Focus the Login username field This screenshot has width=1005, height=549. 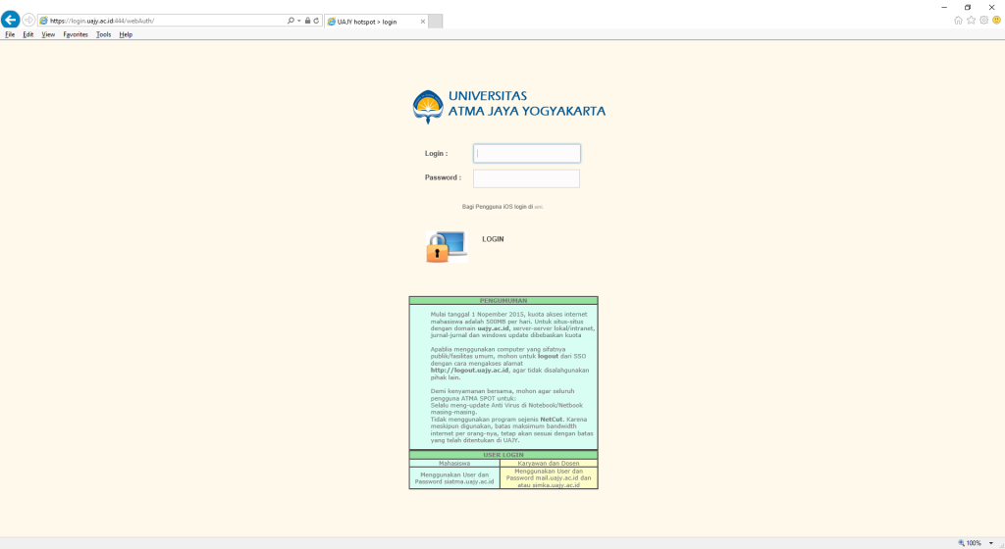tap(527, 154)
